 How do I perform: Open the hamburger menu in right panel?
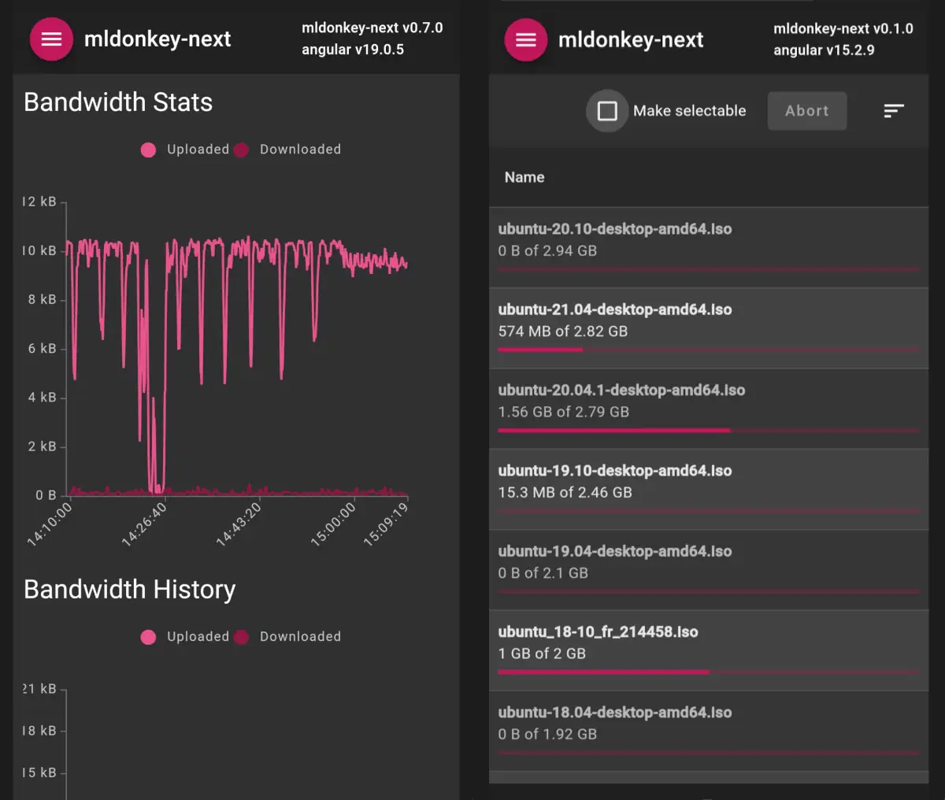coord(525,40)
